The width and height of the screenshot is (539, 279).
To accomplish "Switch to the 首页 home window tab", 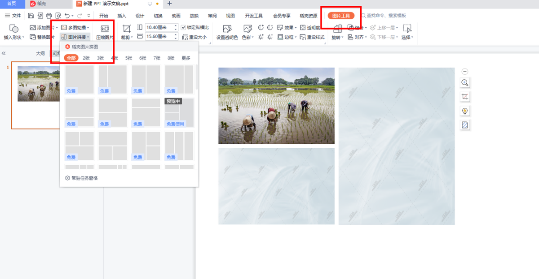I will pyautogui.click(x=12, y=3).
